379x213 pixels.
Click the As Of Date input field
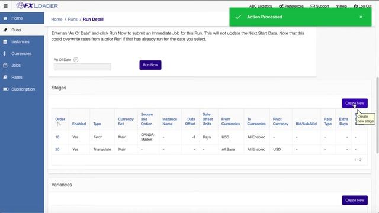(82, 67)
